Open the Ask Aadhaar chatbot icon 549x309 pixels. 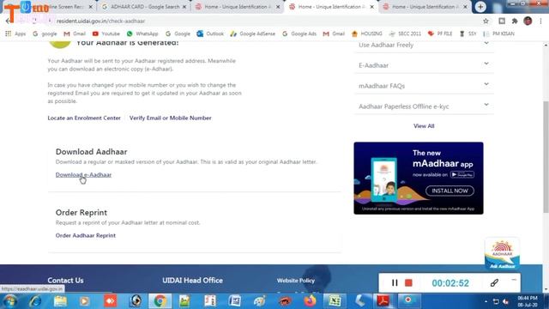pyautogui.click(x=502, y=254)
